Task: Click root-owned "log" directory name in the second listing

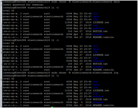Action: pos(95,58)
